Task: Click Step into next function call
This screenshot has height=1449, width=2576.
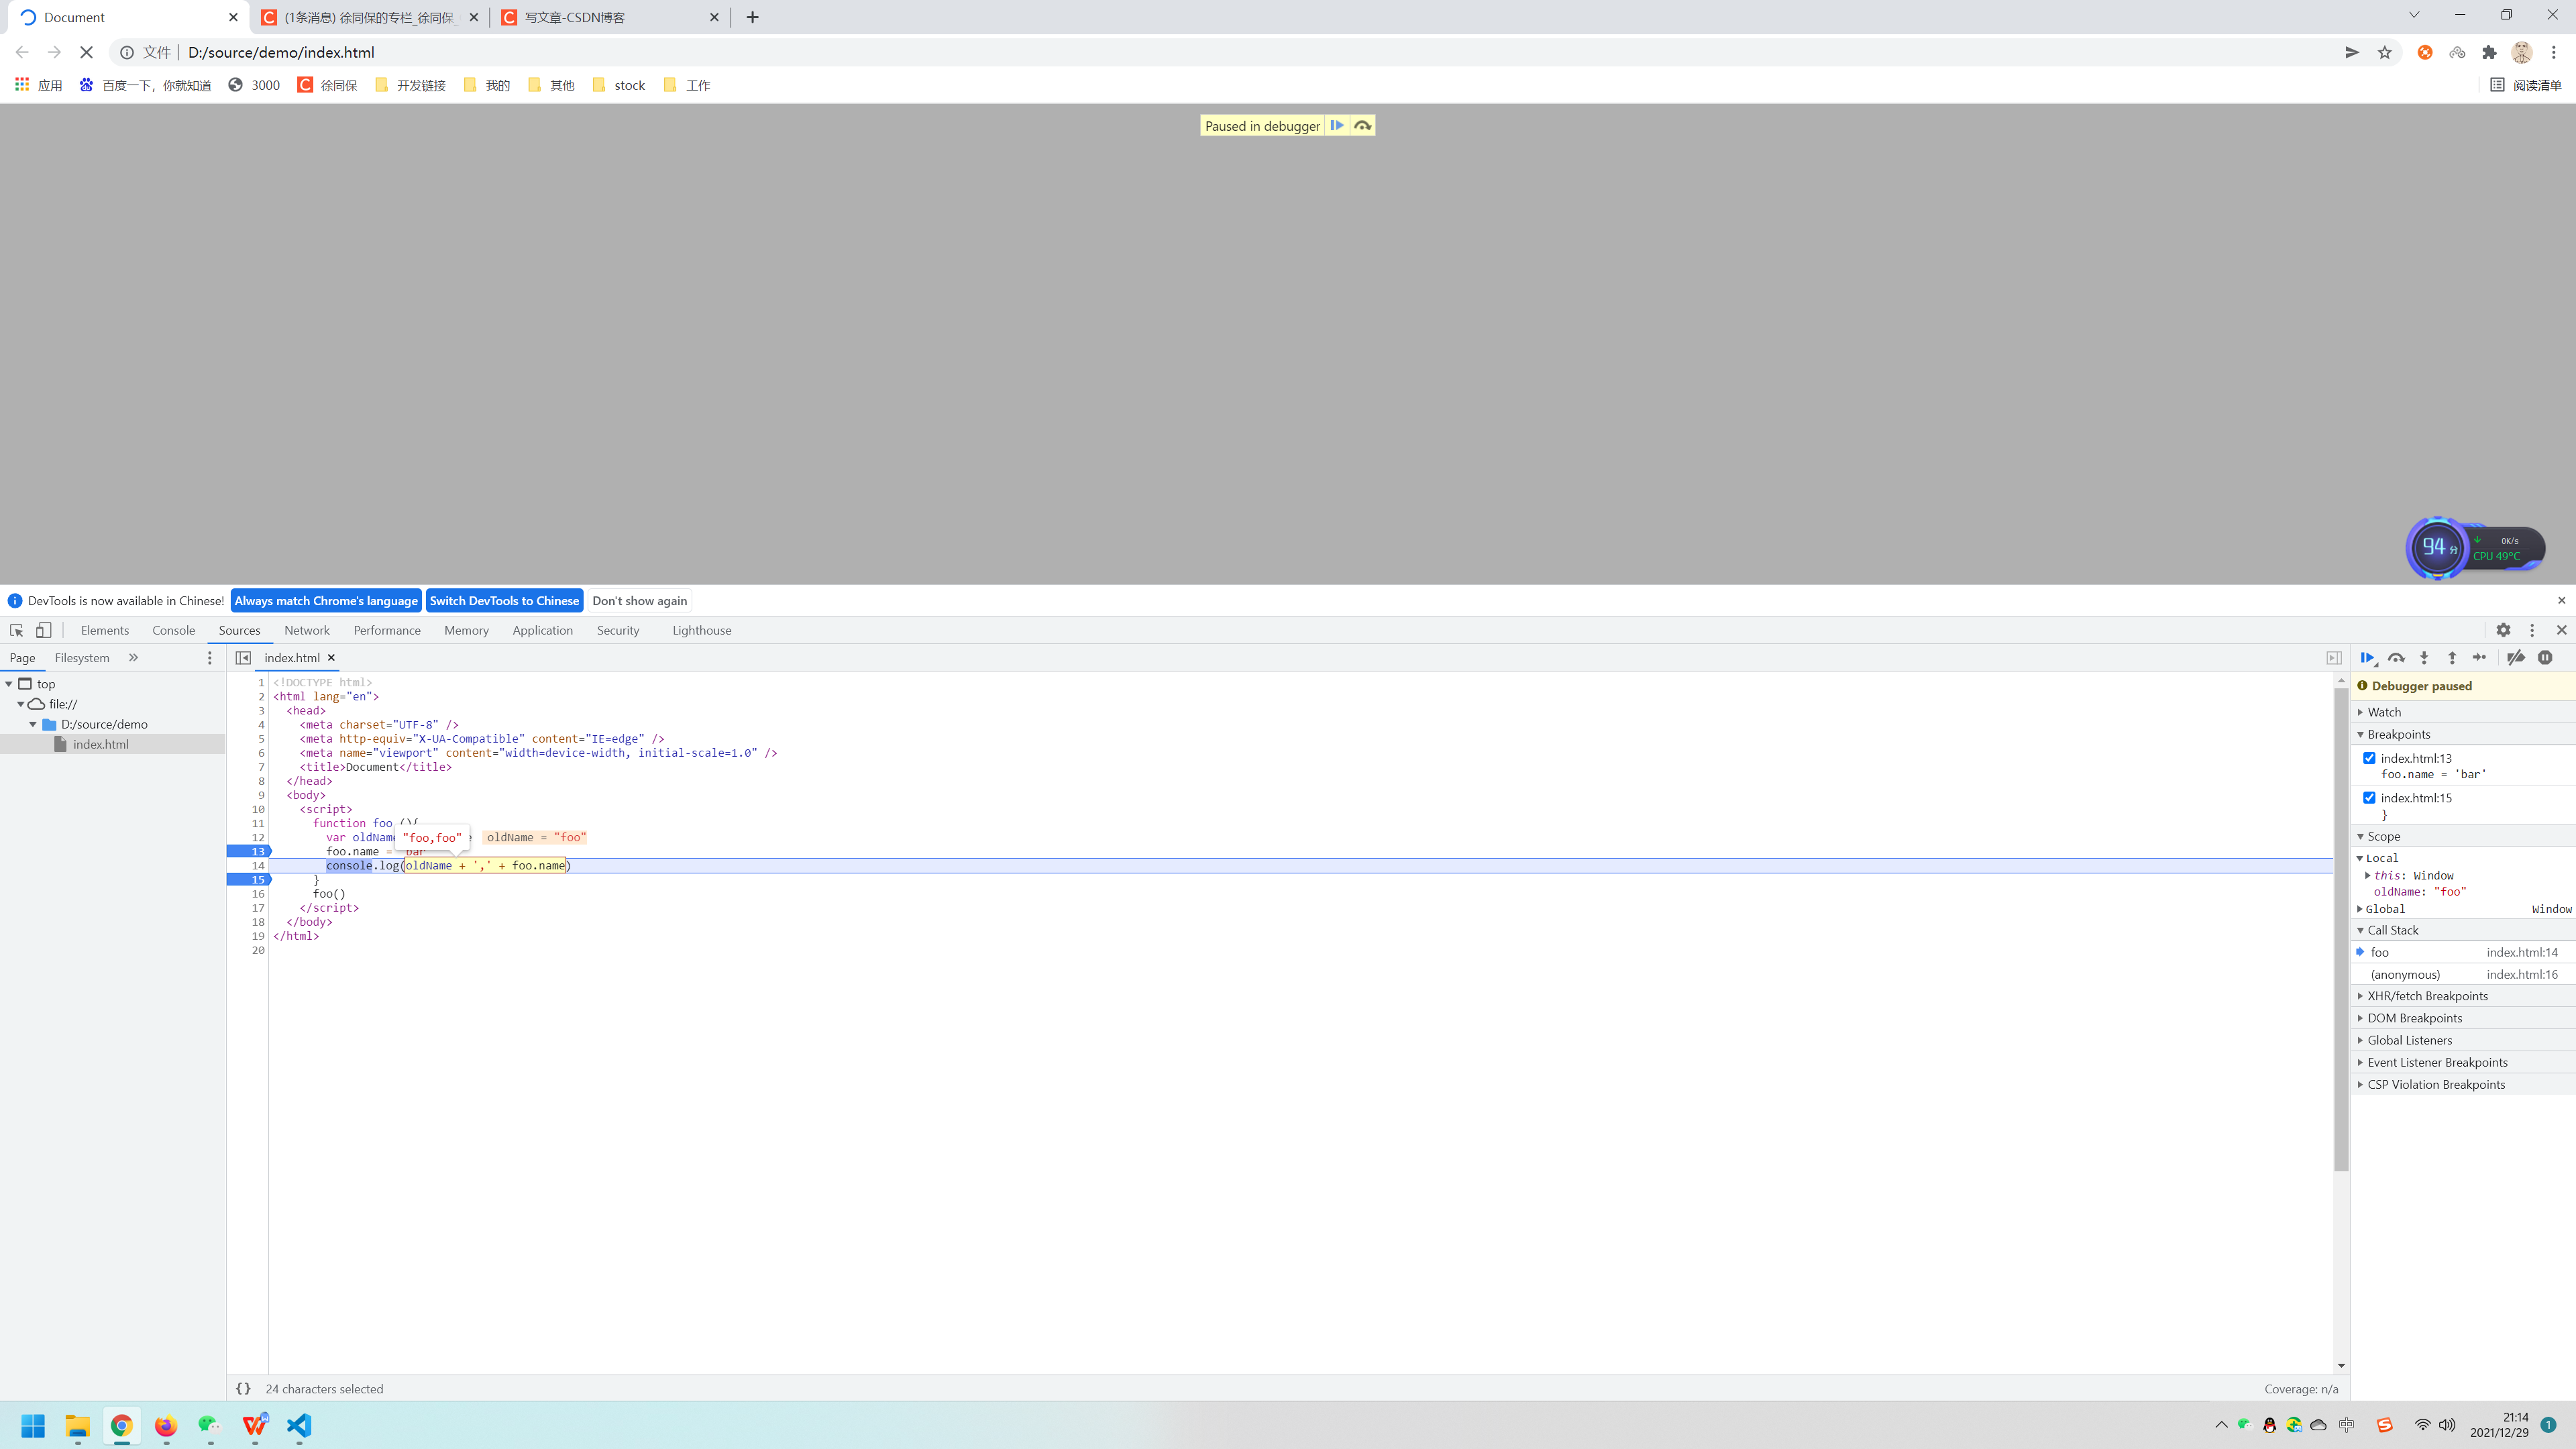Action: click(2424, 657)
